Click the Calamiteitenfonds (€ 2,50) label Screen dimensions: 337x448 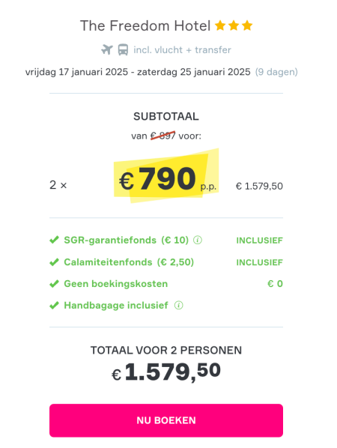point(129,262)
